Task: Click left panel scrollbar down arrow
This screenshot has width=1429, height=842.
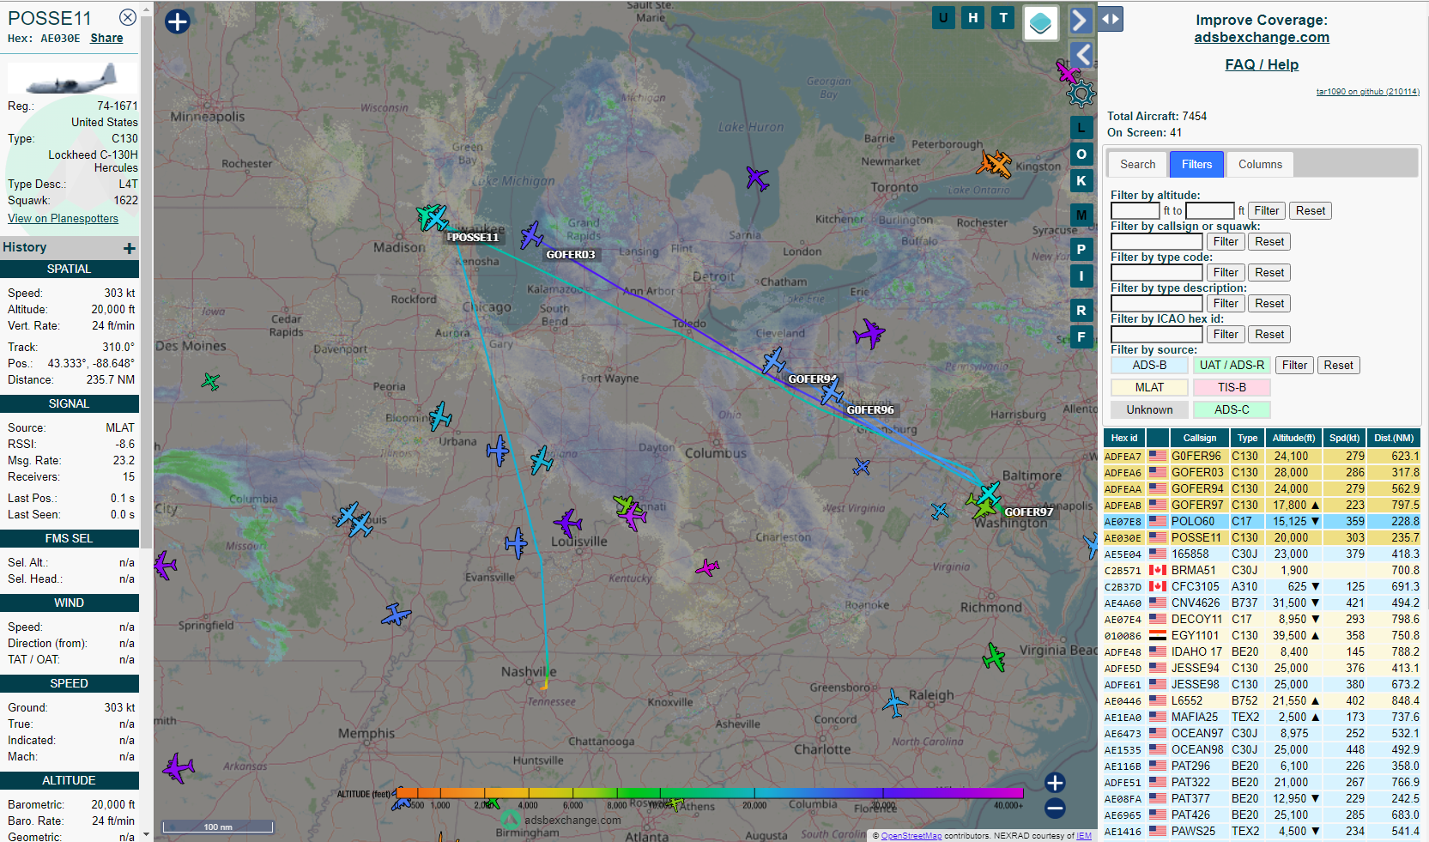Action: [146, 834]
